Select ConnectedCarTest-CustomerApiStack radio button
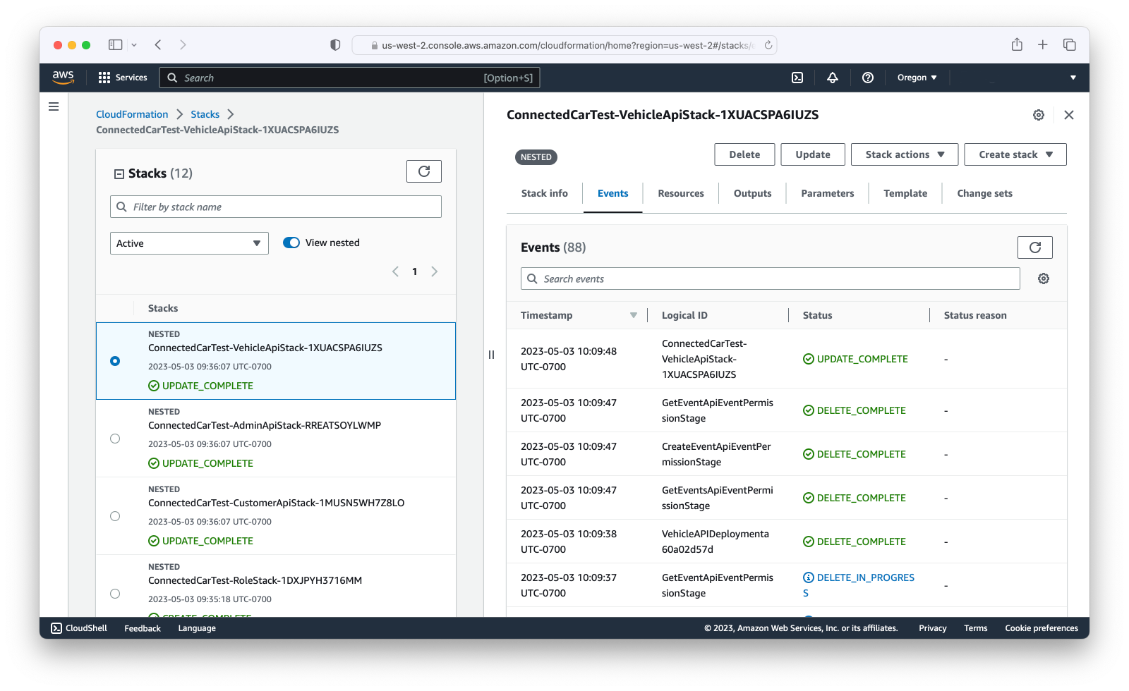Image resolution: width=1129 pixels, height=691 pixels. pos(115,516)
